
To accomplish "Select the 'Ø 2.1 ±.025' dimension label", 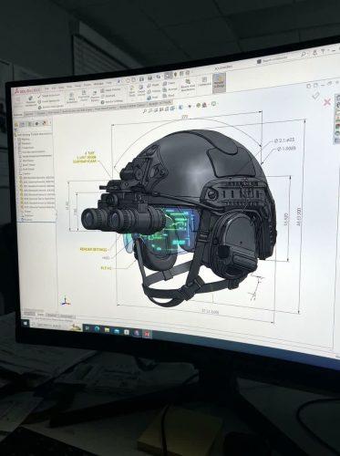I will (x=284, y=140).
